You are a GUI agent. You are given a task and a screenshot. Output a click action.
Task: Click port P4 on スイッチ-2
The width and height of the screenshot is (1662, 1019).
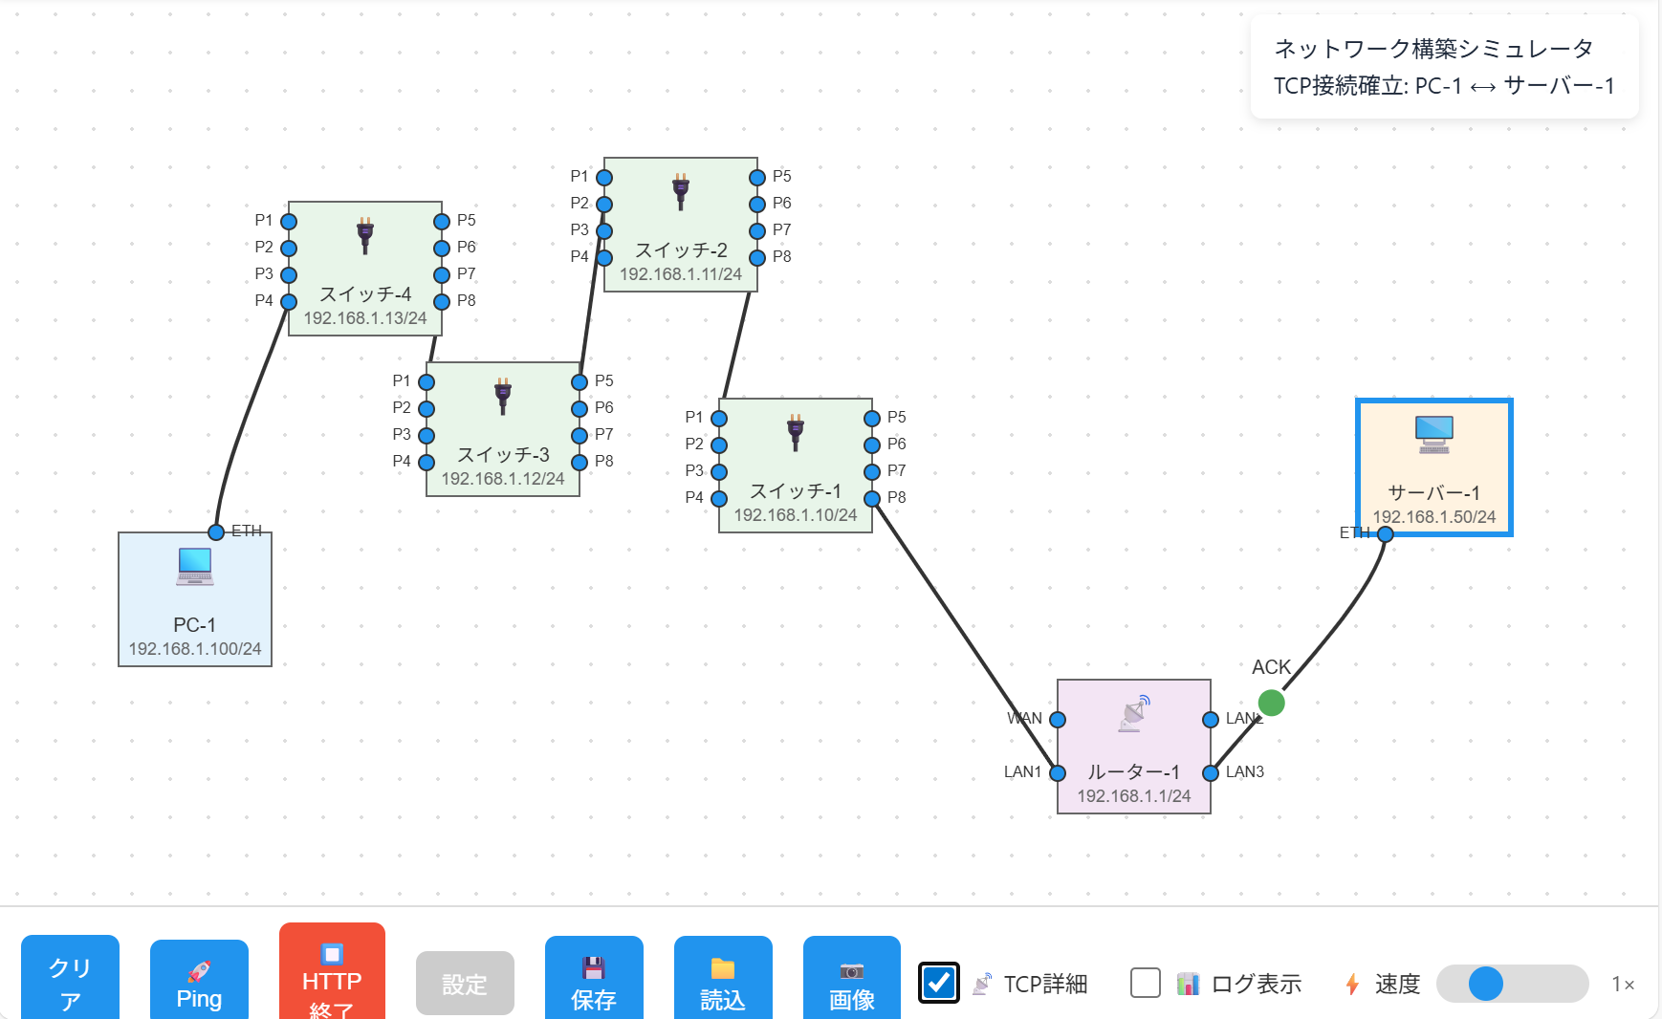tap(604, 257)
